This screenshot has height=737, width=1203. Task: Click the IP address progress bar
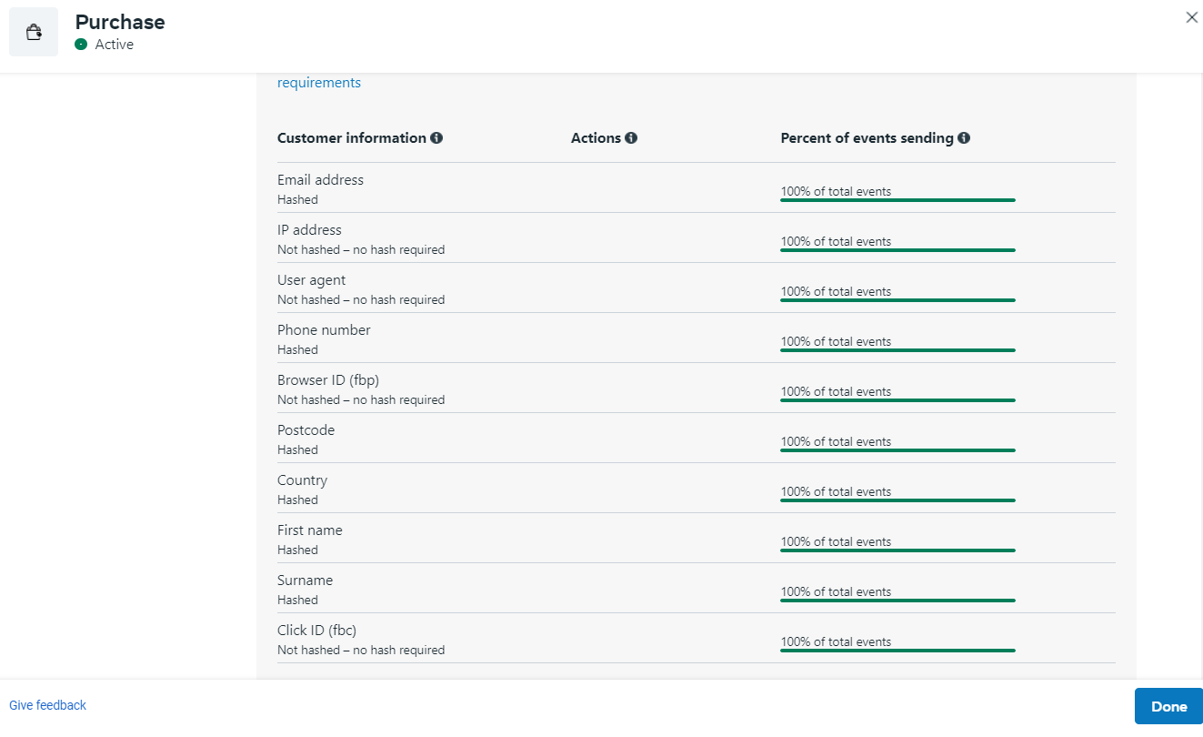tap(897, 249)
